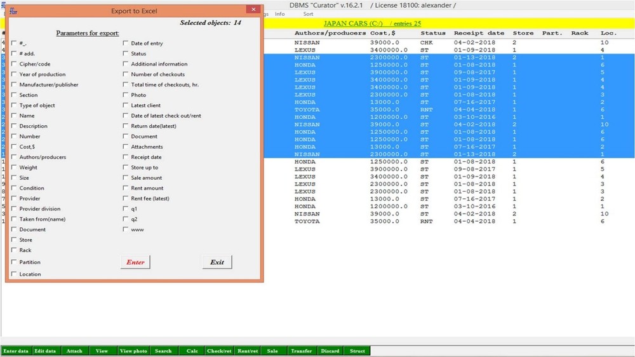The image size is (635, 357).
Task: Check the 'Rent fee (latest)' option
Action: click(x=126, y=198)
